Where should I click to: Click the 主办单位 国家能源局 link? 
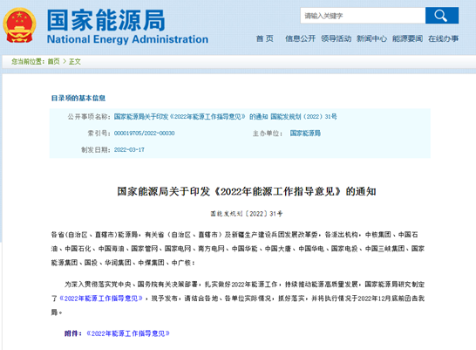pos(305,133)
